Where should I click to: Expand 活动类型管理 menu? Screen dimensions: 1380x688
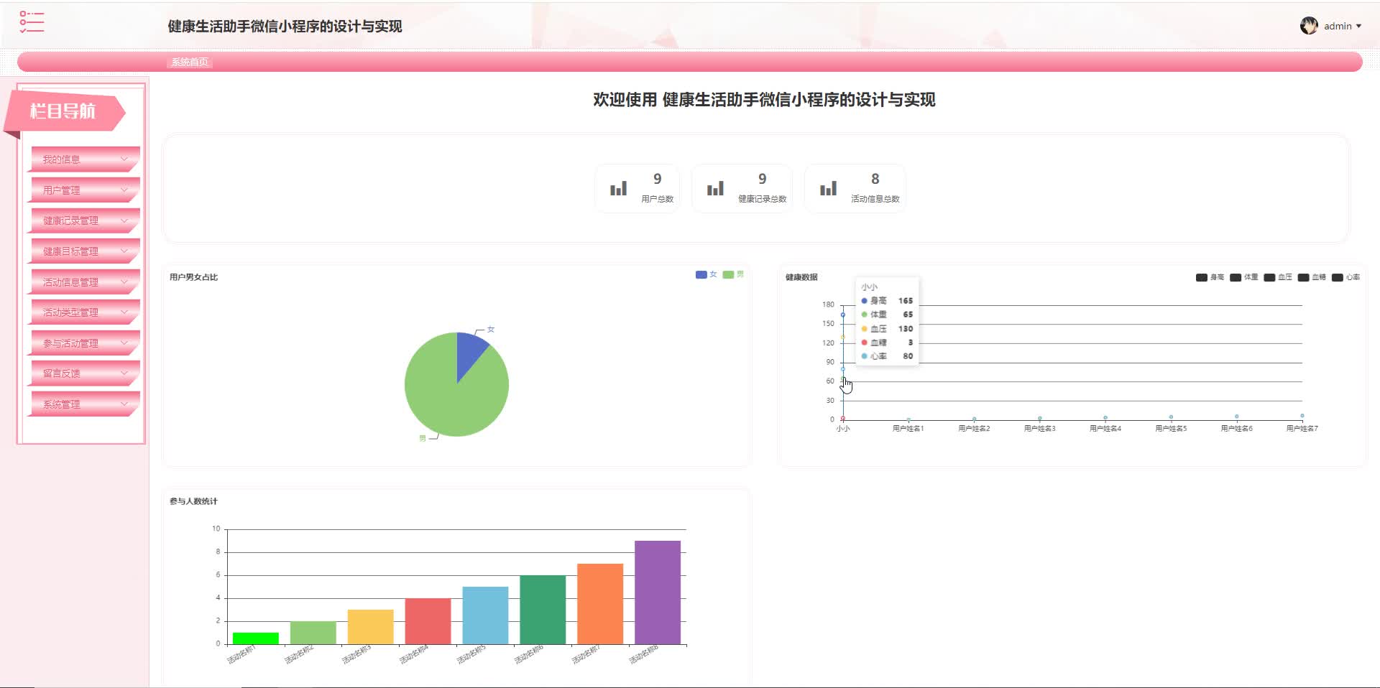84,312
